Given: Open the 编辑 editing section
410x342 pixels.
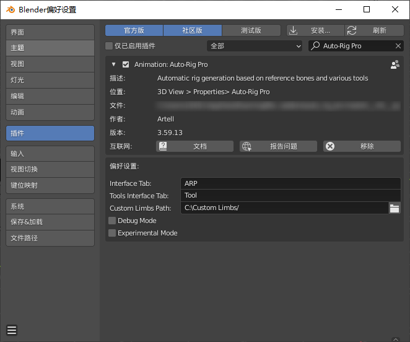Looking at the screenshot, I should 50,96.
